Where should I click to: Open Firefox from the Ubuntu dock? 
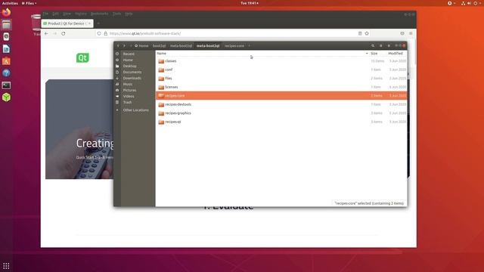click(x=6, y=12)
